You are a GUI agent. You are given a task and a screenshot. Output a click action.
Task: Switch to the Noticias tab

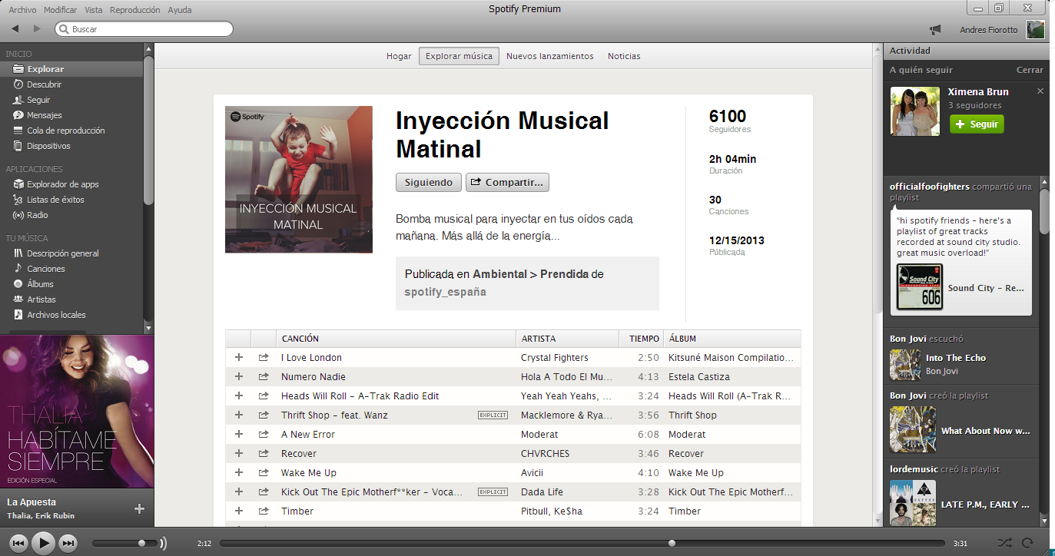pyautogui.click(x=624, y=56)
